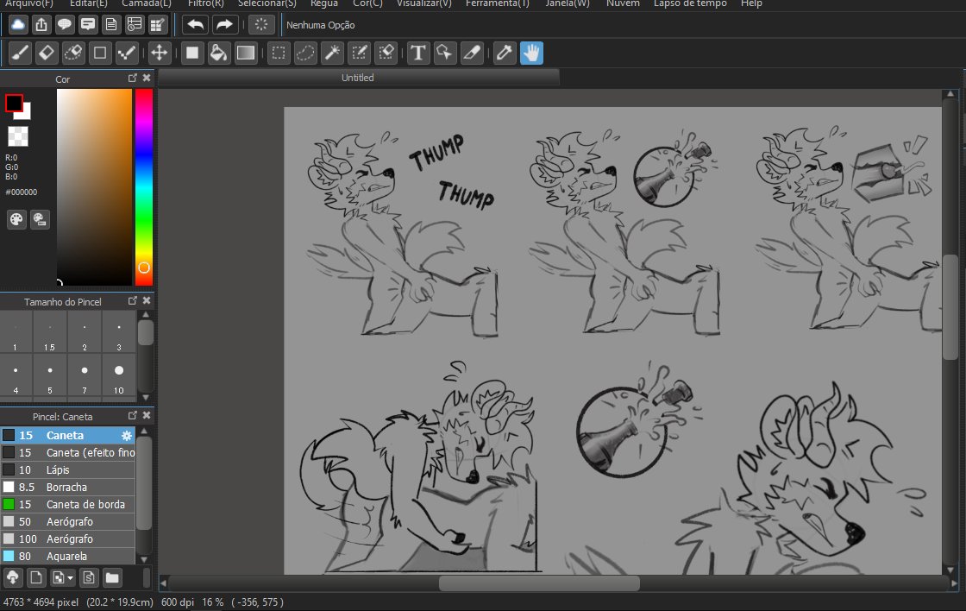966x611 pixels.
Task: Open the Visualizar menu
Action: click(423, 3)
